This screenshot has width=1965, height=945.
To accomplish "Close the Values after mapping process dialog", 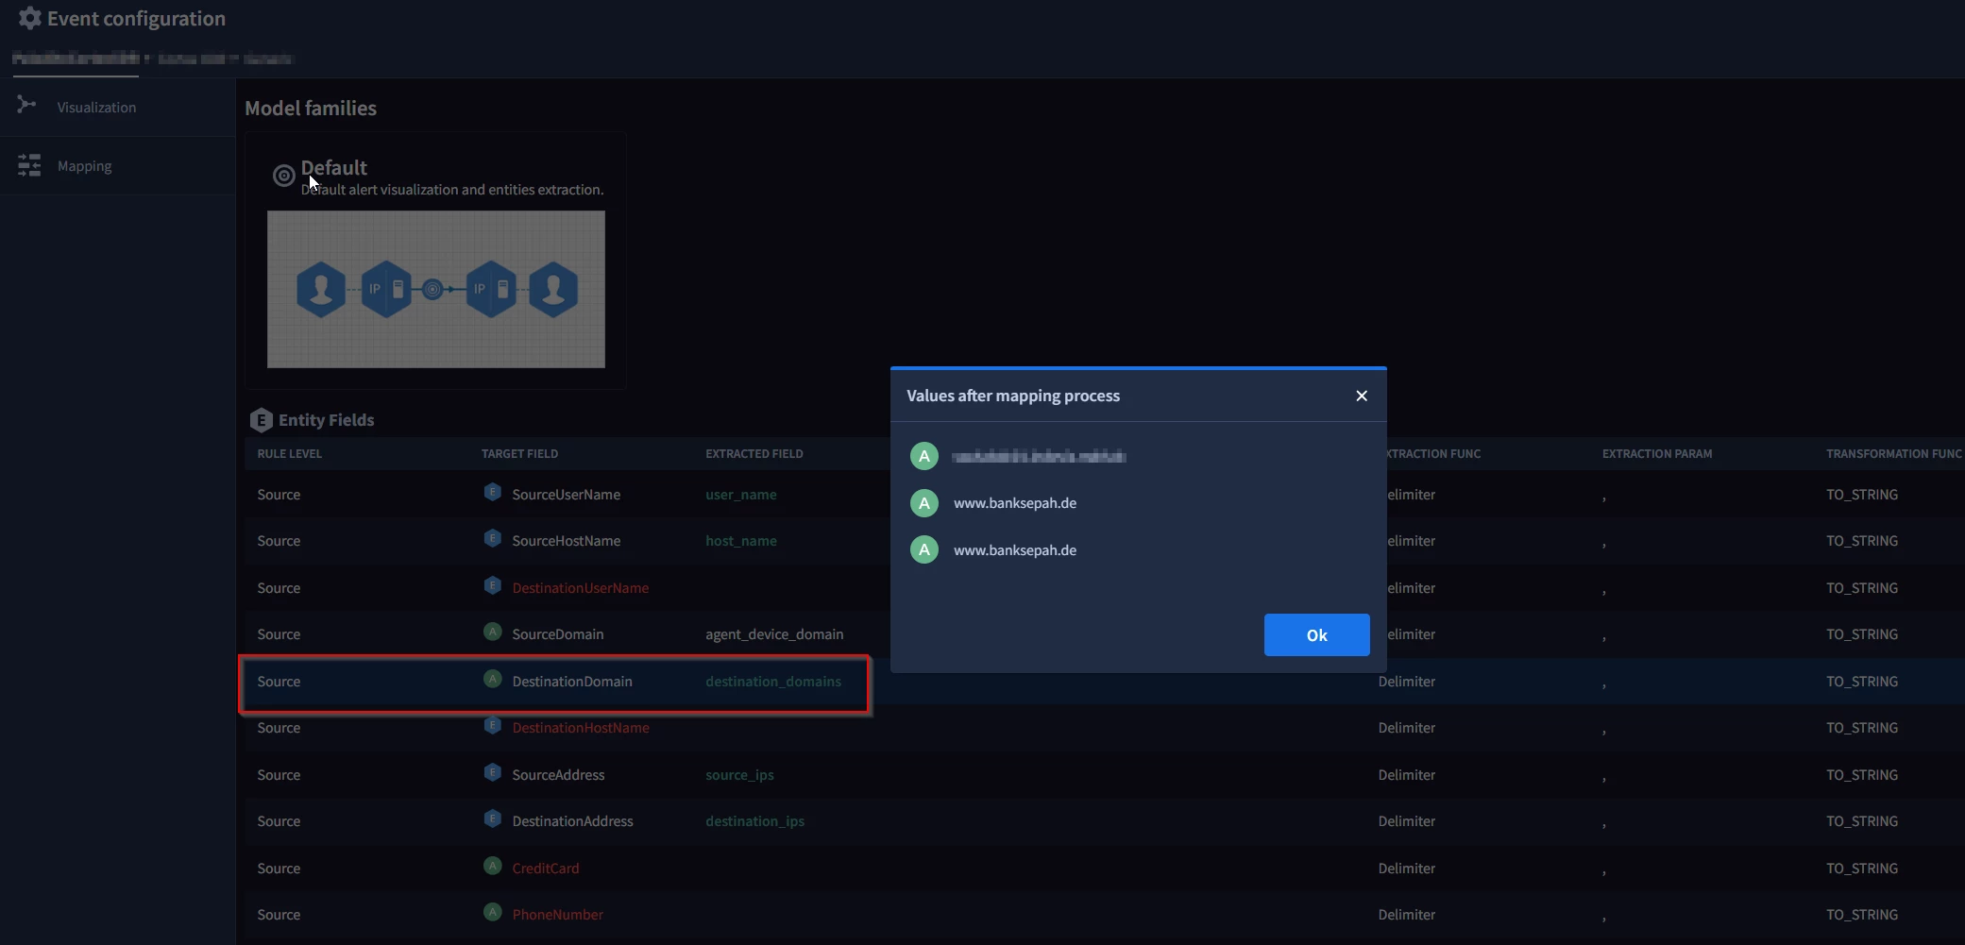I will [x=1362, y=396].
